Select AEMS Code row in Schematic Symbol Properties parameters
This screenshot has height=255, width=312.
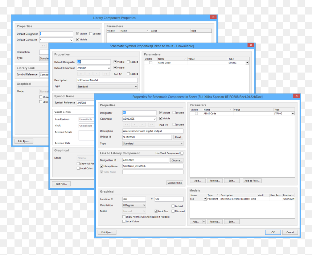tap(197, 63)
